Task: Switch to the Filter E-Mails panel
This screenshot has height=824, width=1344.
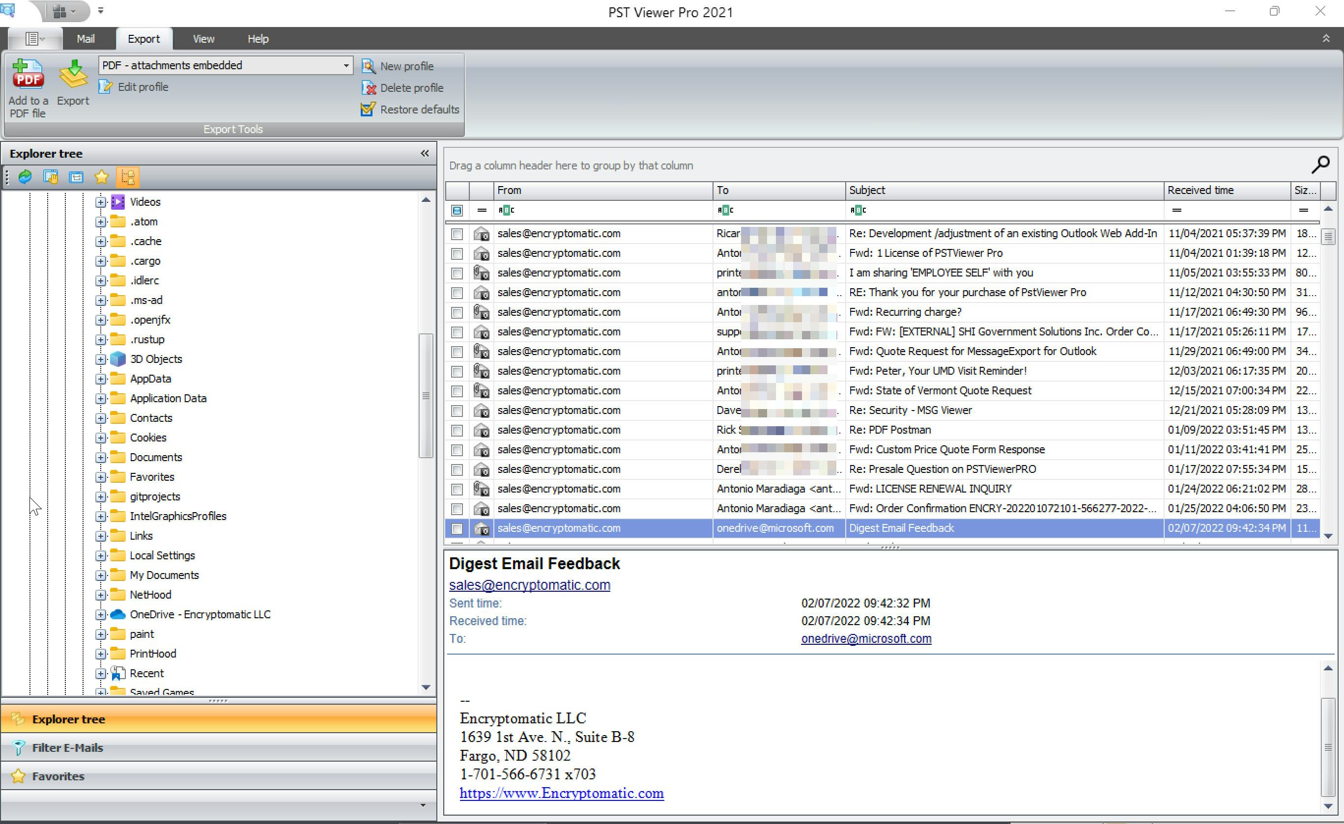Action: pos(67,747)
